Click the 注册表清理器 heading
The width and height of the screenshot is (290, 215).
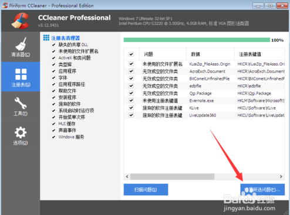click(66, 38)
